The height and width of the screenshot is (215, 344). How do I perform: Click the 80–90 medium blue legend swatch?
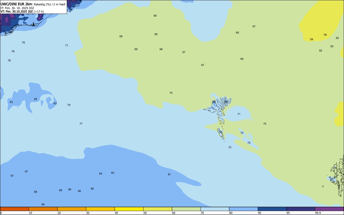tap(243, 209)
